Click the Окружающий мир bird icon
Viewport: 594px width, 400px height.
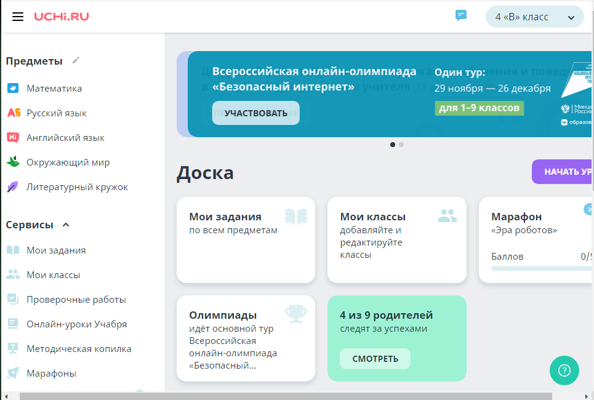pos(14,162)
